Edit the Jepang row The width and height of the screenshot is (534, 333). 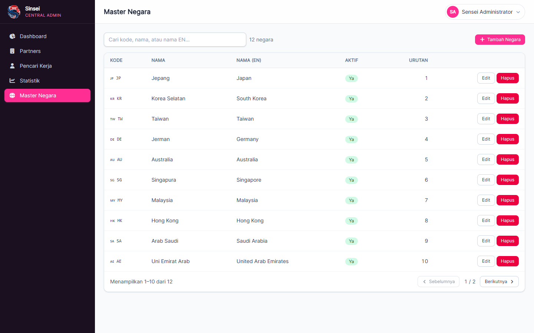pos(486,78)
